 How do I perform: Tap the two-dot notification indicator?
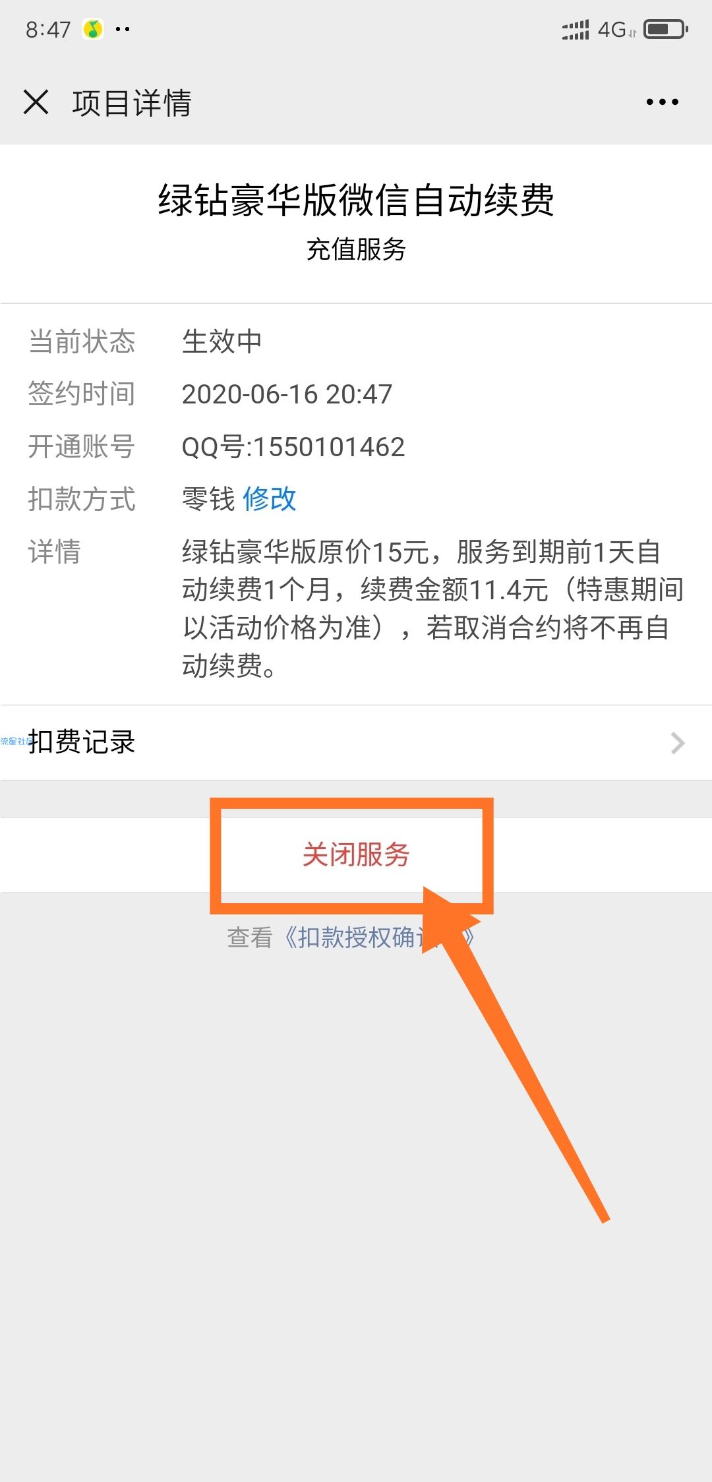pyautogui.click(x=123, y=29)
